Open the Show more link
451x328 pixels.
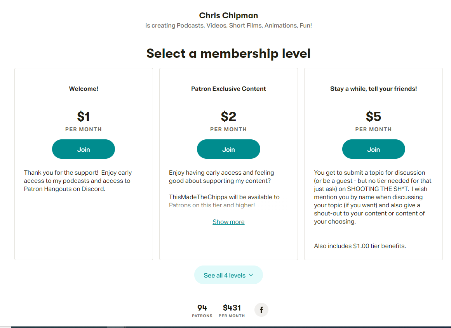click(x=228, y=222)
